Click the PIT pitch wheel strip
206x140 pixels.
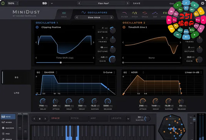(x=20, y=127)
